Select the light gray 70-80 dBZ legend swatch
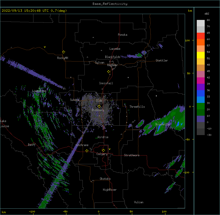 click(201, 23)
